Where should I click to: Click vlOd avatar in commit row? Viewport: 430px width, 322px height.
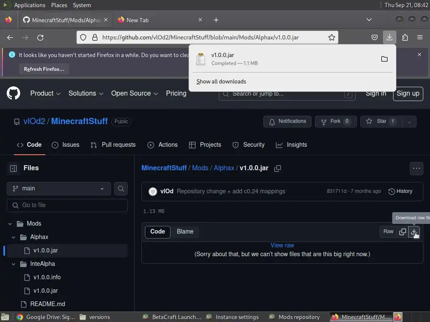click(153, 191)
